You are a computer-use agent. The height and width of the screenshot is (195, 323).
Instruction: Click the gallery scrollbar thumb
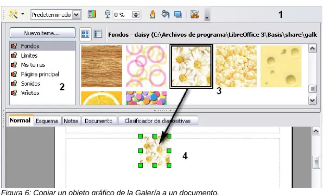pos(312,89)
